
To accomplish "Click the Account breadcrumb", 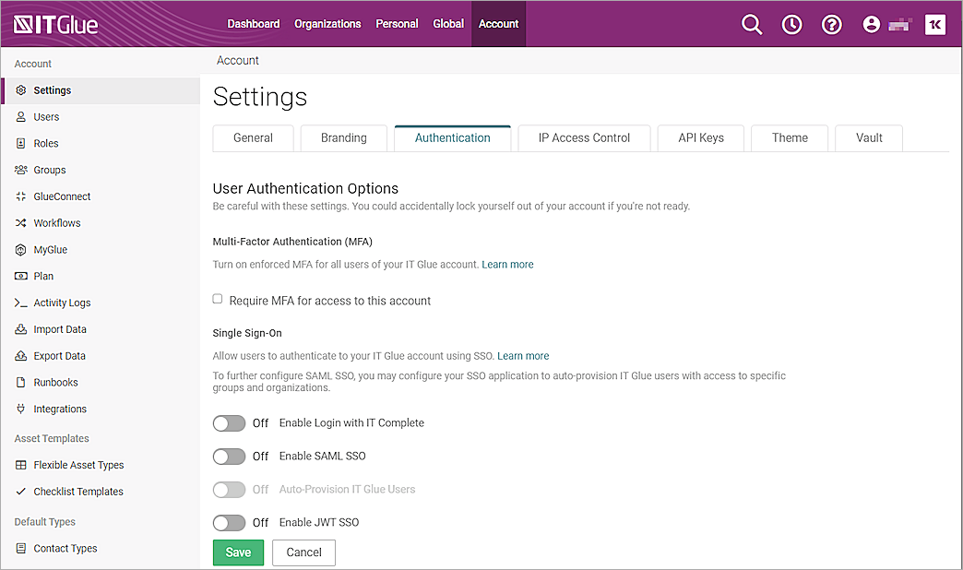I will click(237, 59).
